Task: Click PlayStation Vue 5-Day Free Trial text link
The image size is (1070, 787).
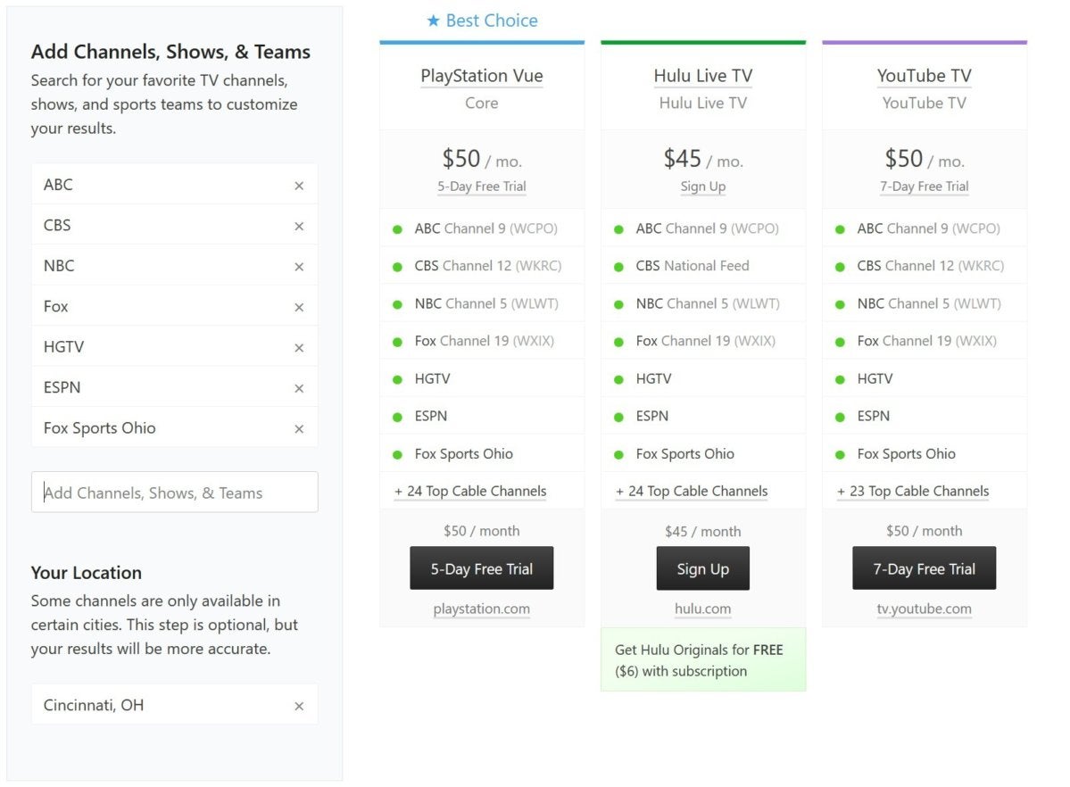Action: [482, 186]
